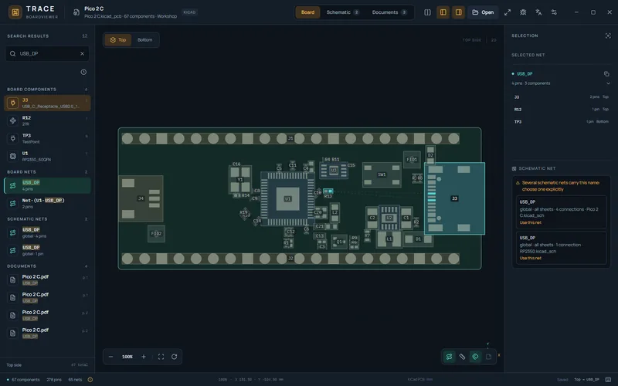Viewport: 618px width, 386px height.
Task: Open the language translate icon
Action: point(538,12)
